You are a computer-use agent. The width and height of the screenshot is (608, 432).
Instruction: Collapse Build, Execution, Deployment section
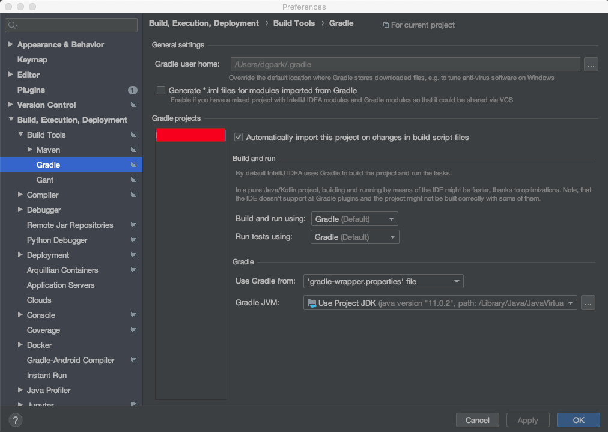click(11, 120)
